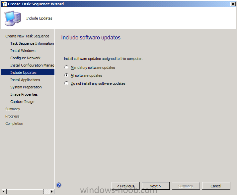The height and width of the screenshot is (195, 237).
Task: Select Include Updates step in sidebar
Action: coord(28,73)
